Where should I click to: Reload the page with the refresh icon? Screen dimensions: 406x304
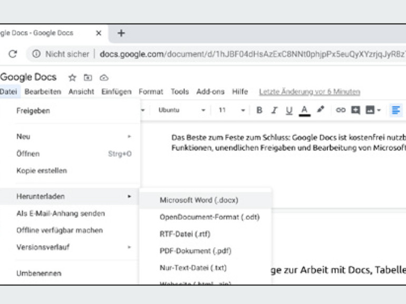(13, 54)
